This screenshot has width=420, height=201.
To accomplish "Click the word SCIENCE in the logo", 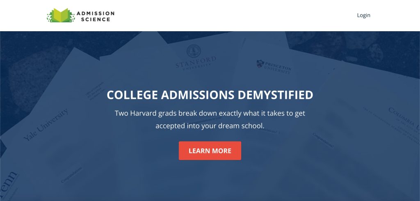I will click(96, 19).
